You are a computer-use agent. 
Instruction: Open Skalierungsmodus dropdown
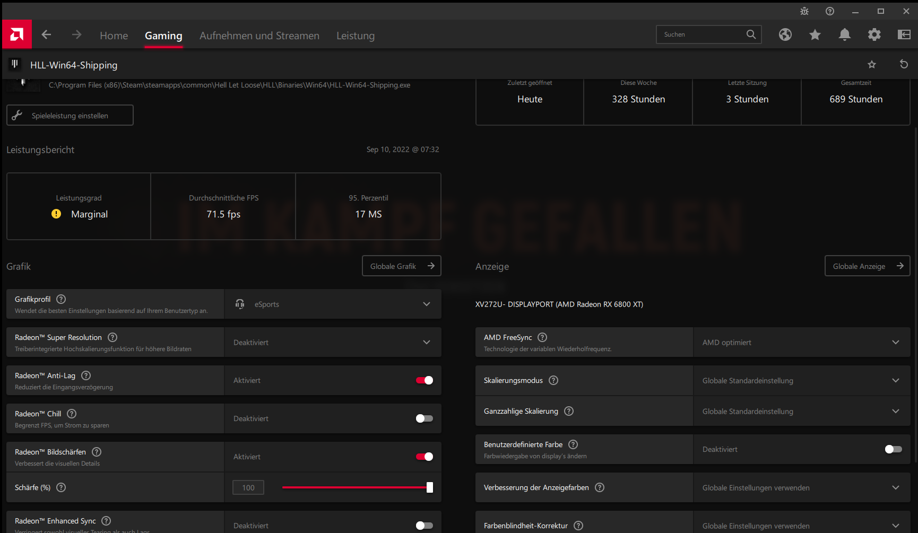802,380
